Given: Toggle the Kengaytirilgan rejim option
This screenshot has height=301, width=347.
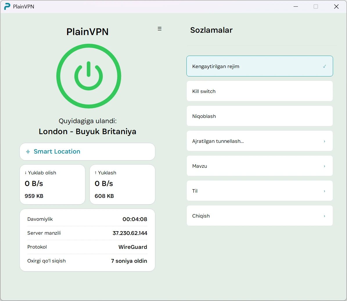Looking at the screenshot, I should [x=260, y=66].
